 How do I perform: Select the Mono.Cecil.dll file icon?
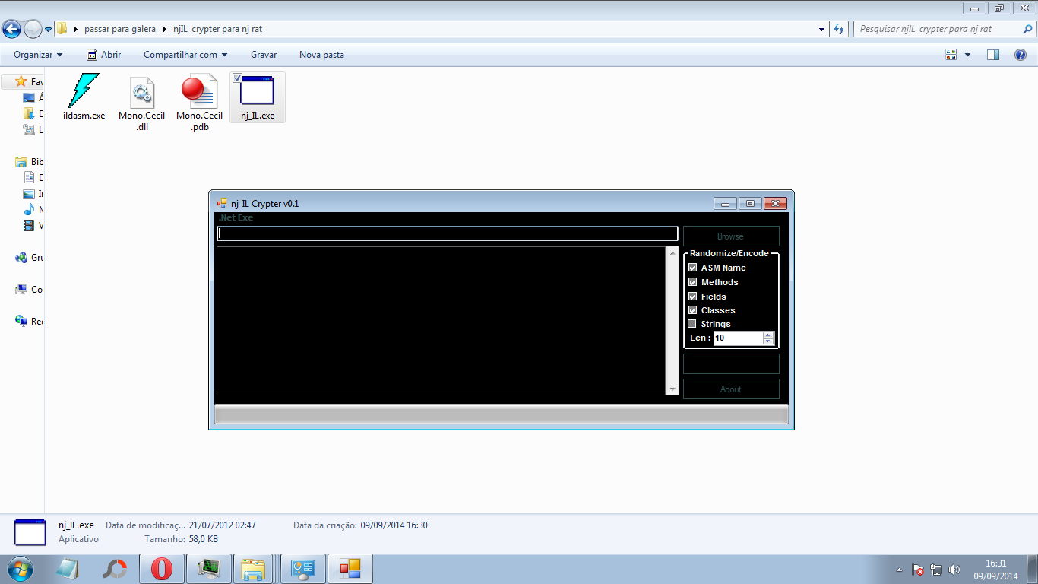(142, 93)
